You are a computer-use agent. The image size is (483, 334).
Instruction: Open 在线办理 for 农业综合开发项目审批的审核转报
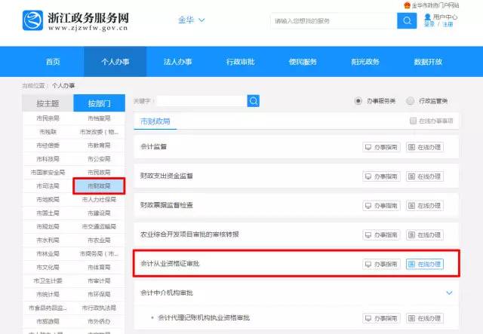[425, 235]
